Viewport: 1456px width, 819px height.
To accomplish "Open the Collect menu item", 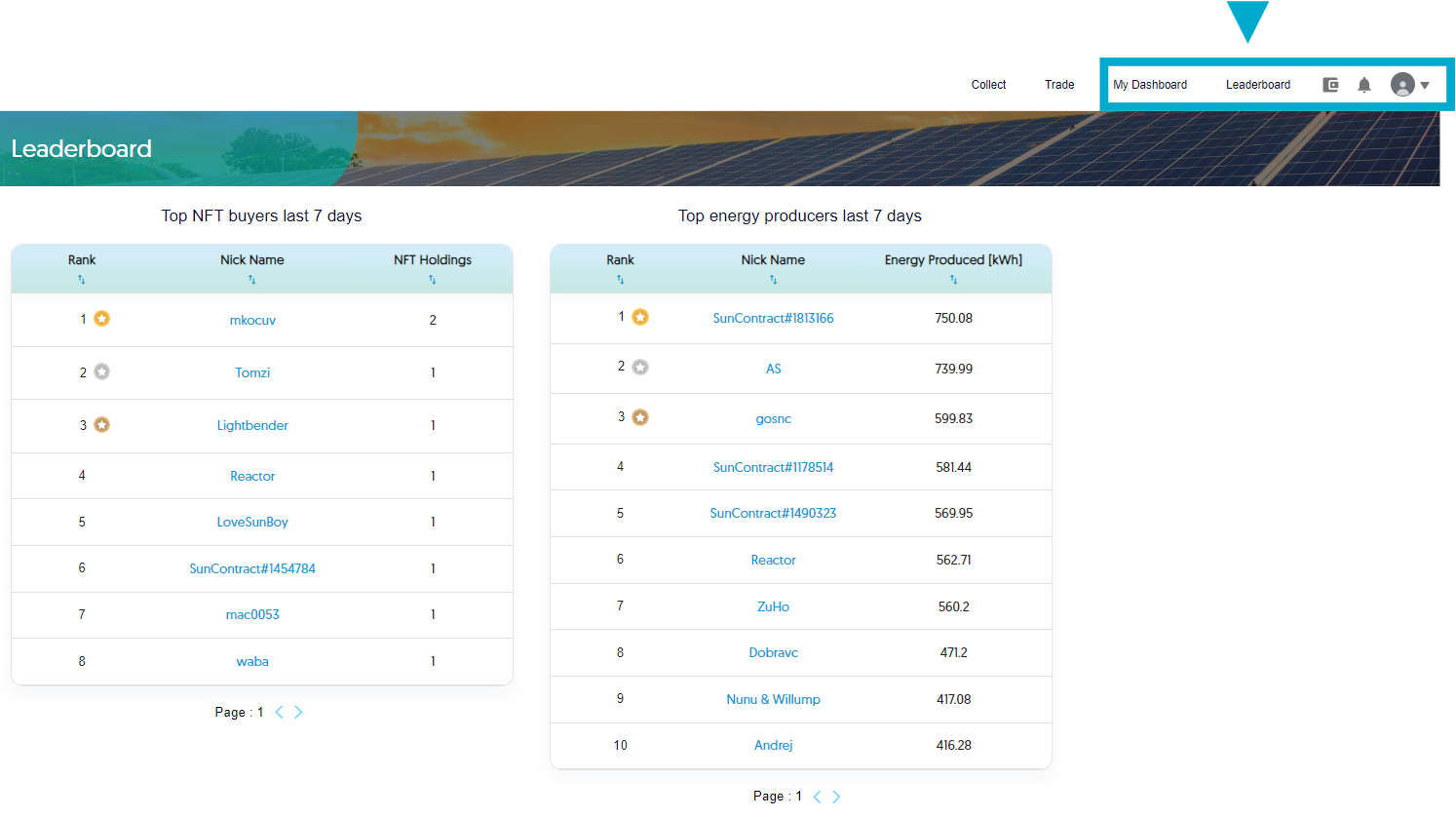I will 988,85.
